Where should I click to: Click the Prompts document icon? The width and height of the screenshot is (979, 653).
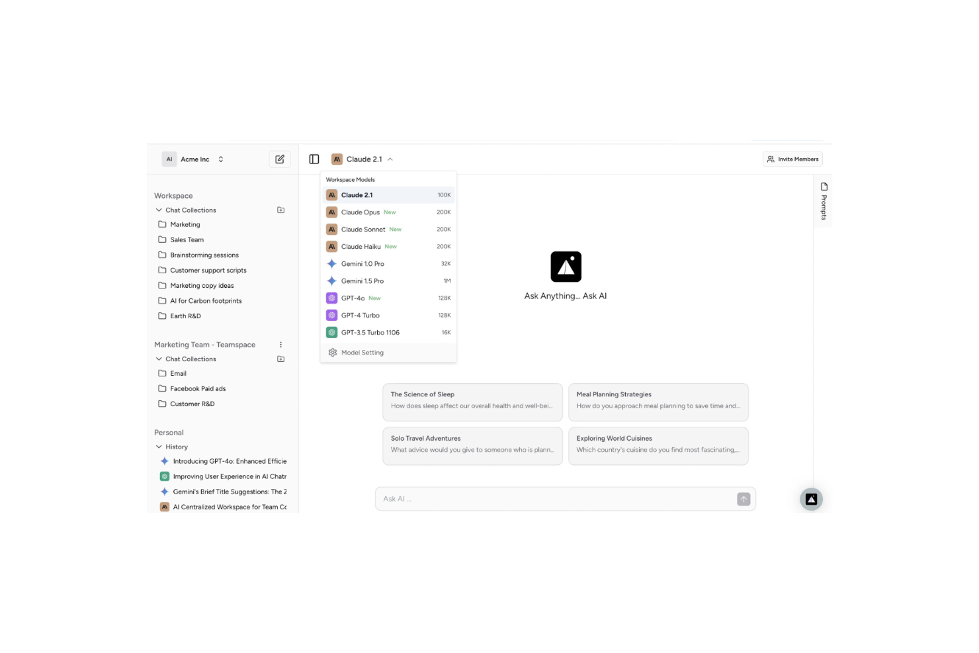[x=824, y=187]
